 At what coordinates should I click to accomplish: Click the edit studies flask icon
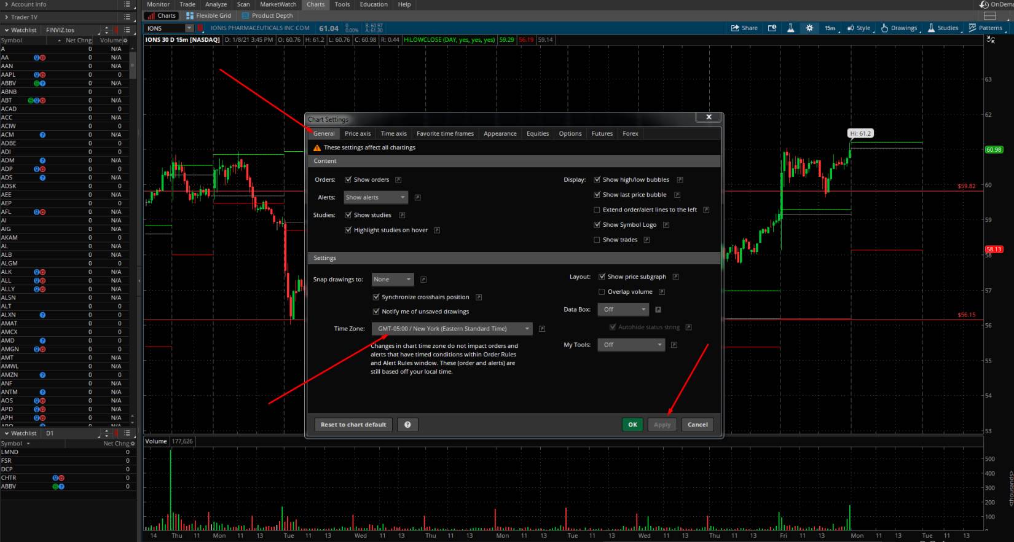790,28
